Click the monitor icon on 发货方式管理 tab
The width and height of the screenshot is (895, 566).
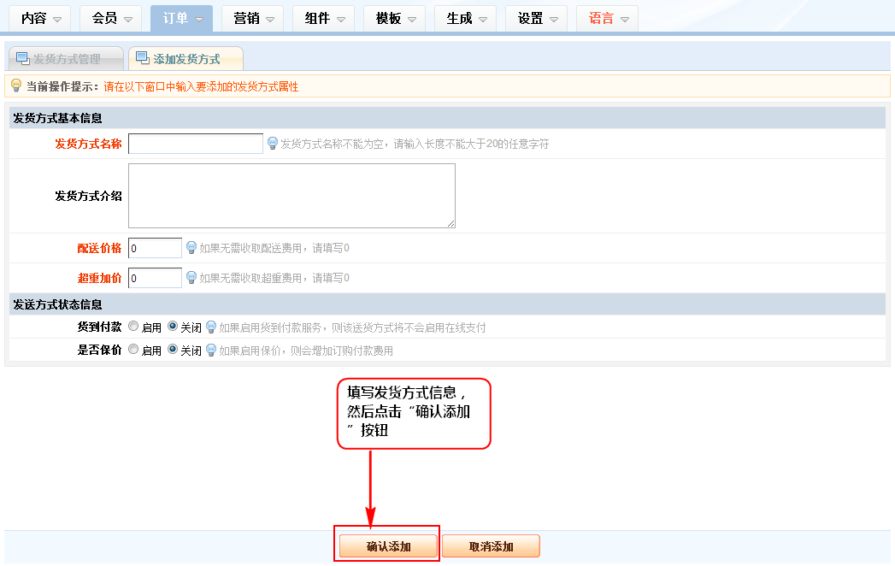22,58
